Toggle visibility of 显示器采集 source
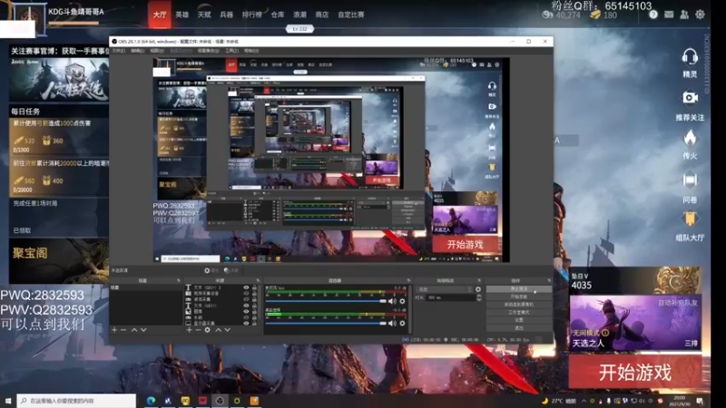 tap(246, 324)
